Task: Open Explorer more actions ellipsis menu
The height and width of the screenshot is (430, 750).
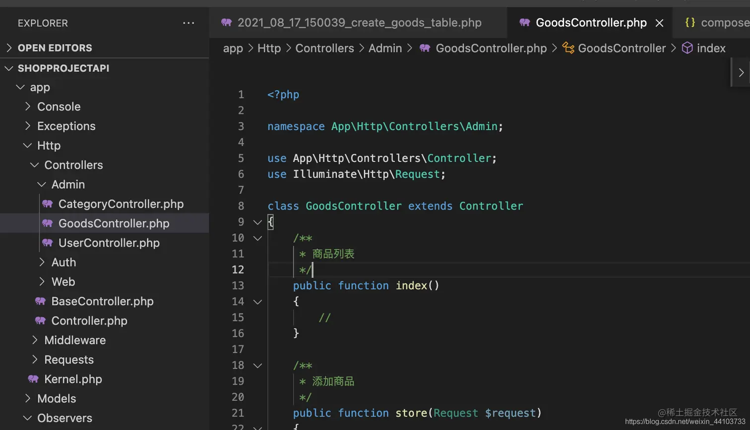Action: (188, 23)
